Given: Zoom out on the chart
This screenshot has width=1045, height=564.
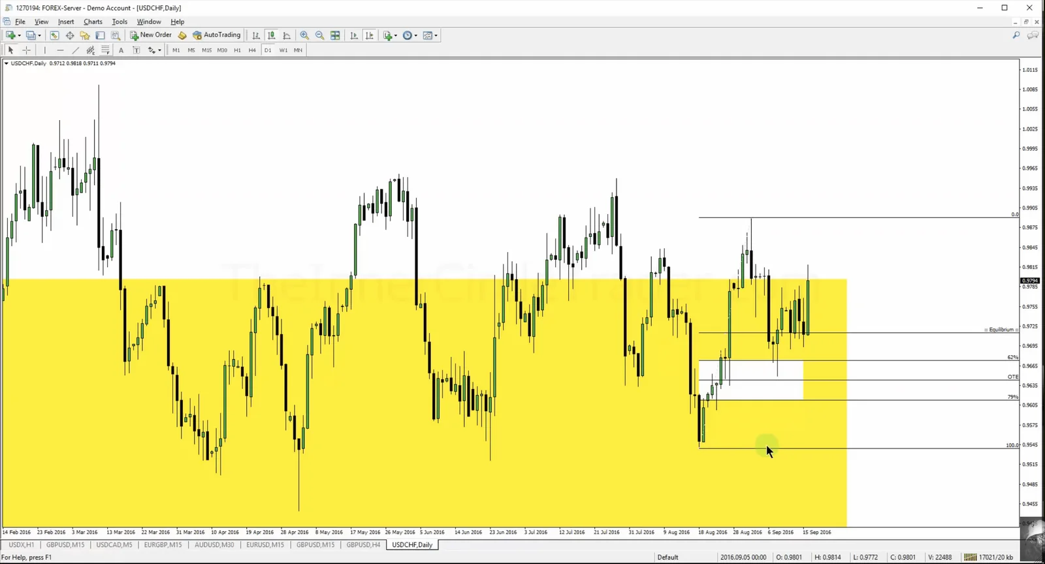Looking at the screenshot, I should click(320, 35).
